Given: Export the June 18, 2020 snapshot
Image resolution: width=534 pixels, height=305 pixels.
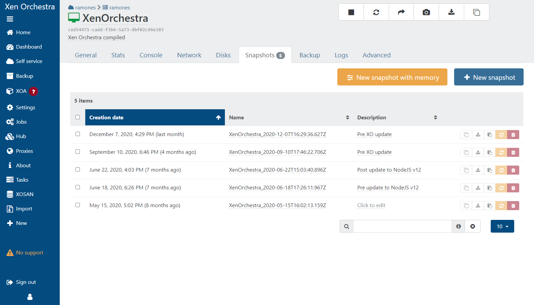Looking at the screenshot, I should [478, 188].
